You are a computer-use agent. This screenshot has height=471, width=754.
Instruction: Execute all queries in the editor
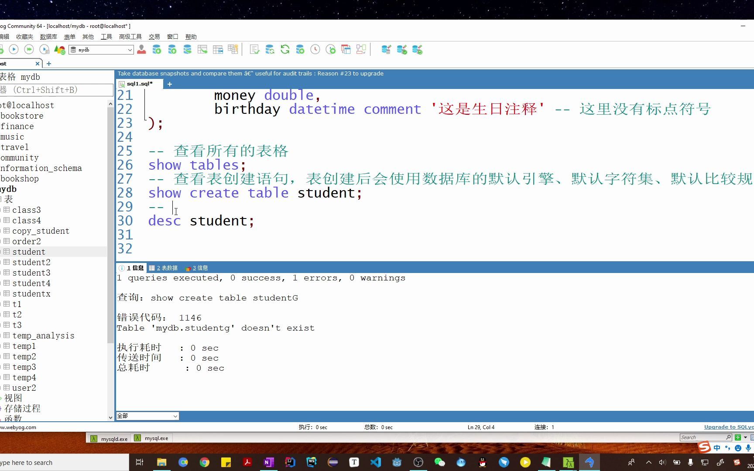click(29, 49)
